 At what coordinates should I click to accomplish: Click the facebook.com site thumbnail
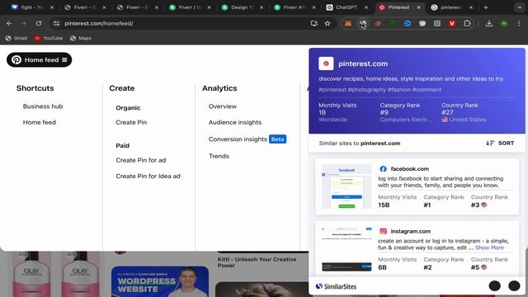pos(346,186)
